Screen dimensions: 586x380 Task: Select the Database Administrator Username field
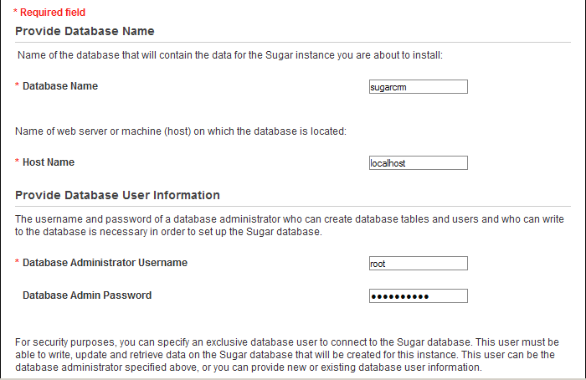coord(419,264)
